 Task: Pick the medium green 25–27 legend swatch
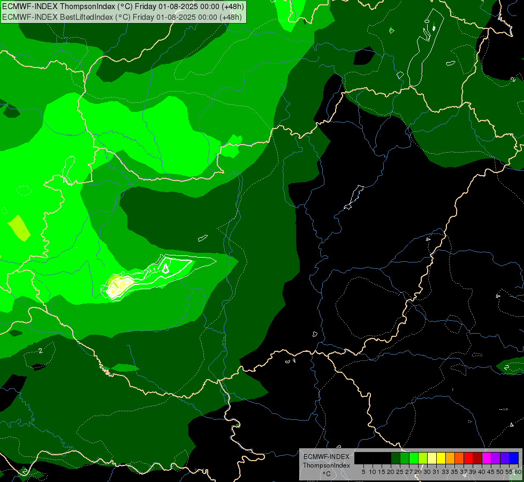[405, 458]
